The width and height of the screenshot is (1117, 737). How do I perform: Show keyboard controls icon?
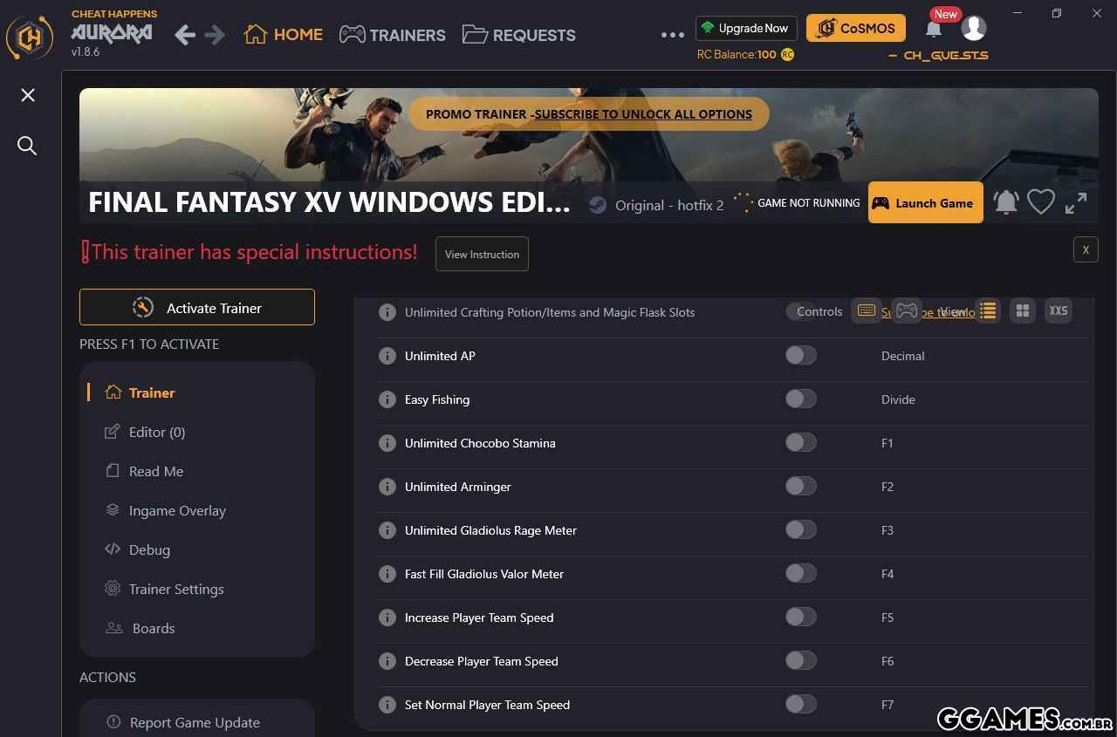866,310
